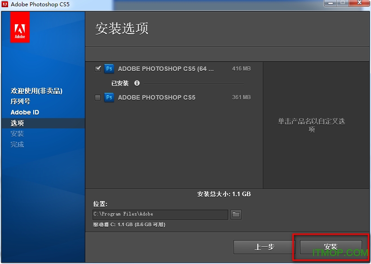
Task: Uncheck the Adobe Photoshop CS5 (64-bit) checkbox
Action: pos(98,69)
